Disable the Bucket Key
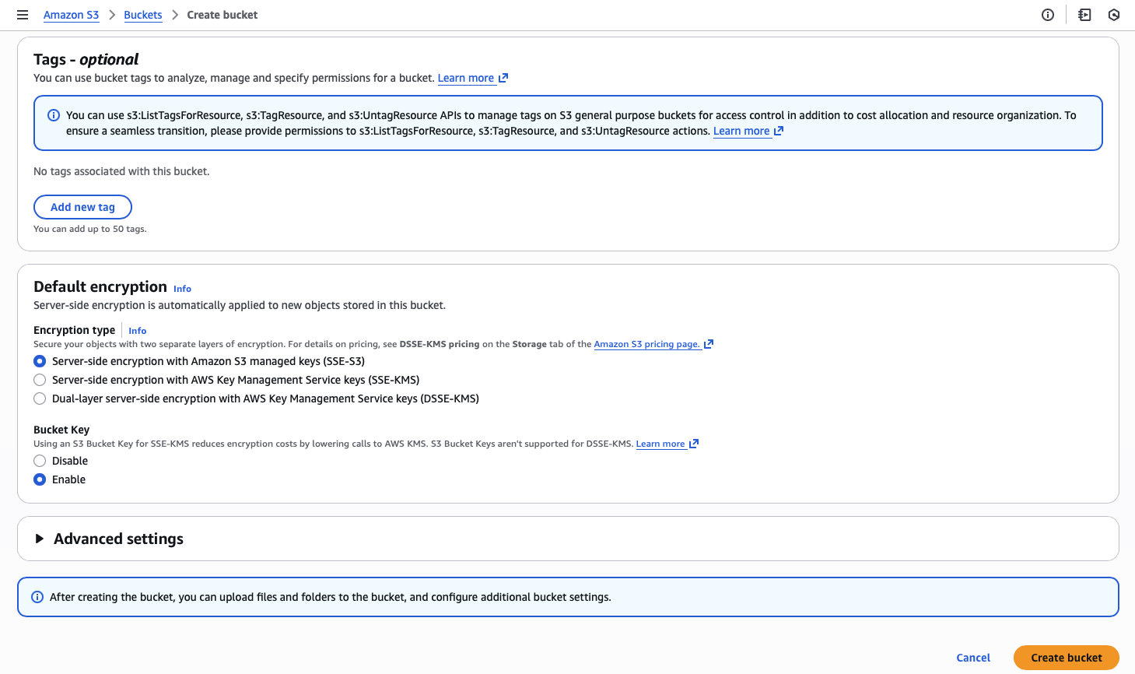The height and width of the screenshot is (674, 1135). [40, 461]
